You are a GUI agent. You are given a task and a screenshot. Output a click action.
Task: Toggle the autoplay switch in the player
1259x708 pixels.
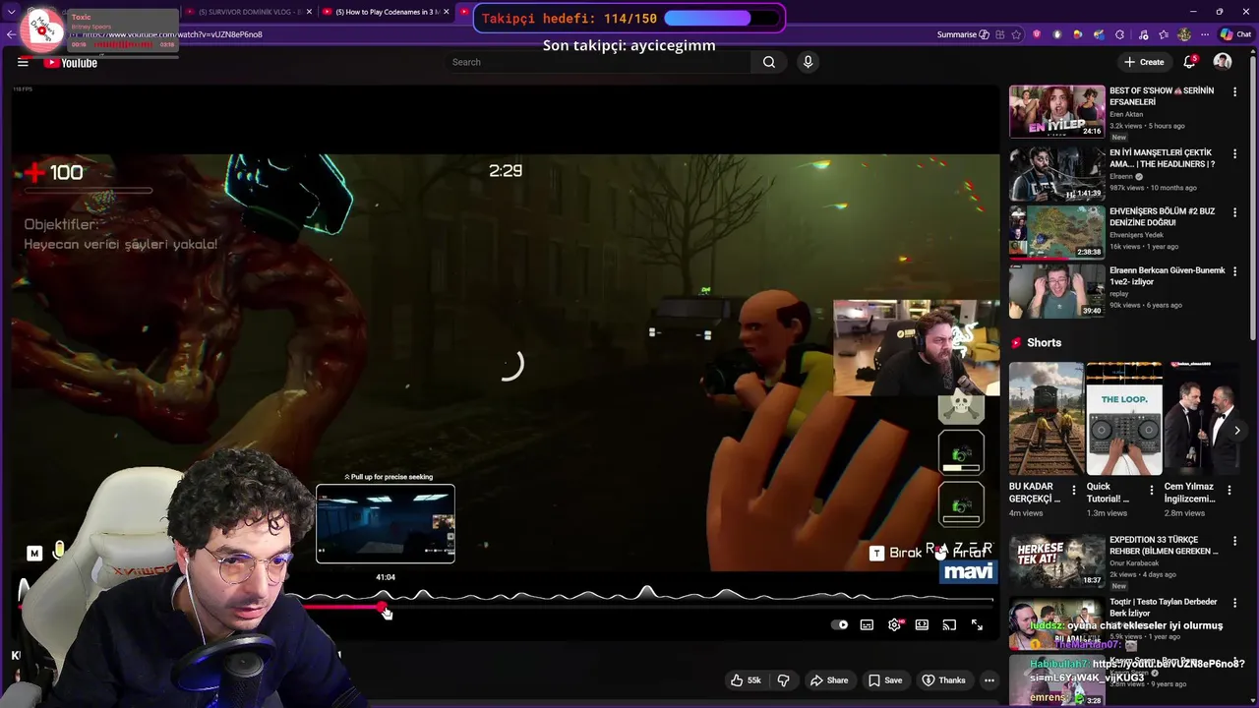[x=839, y=624]
